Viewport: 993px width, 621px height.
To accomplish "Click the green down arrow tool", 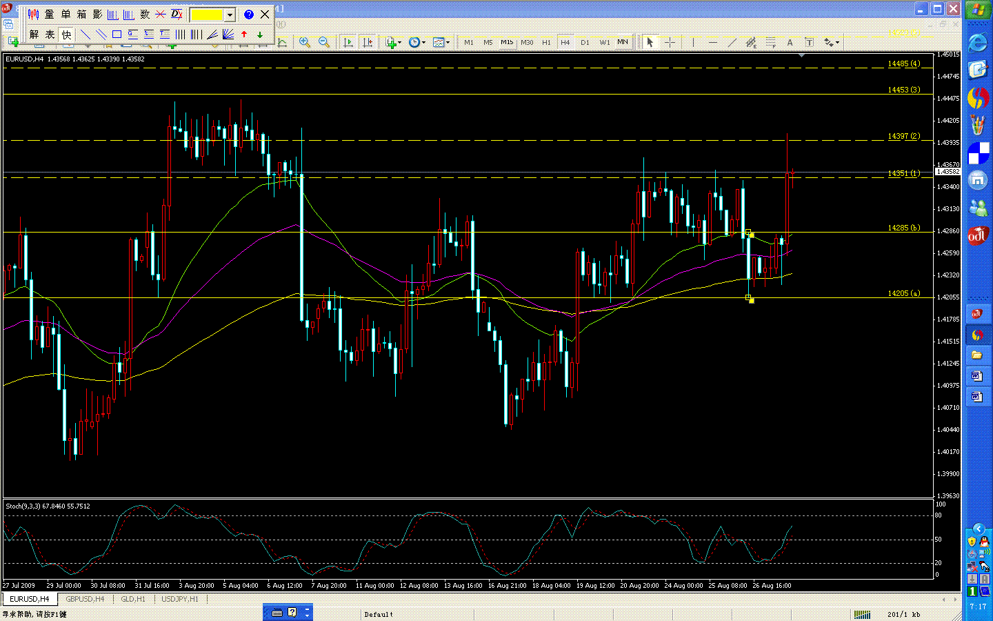I will coord(260,34).
